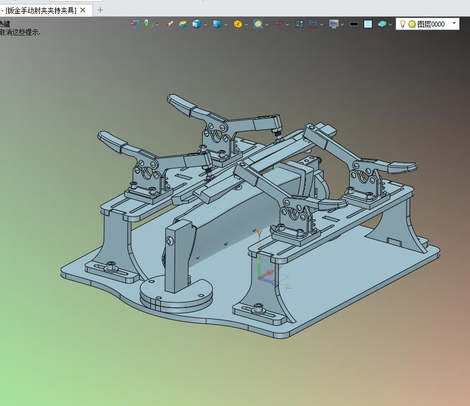Click the yellow-top box view icon

tap(183, 24)
